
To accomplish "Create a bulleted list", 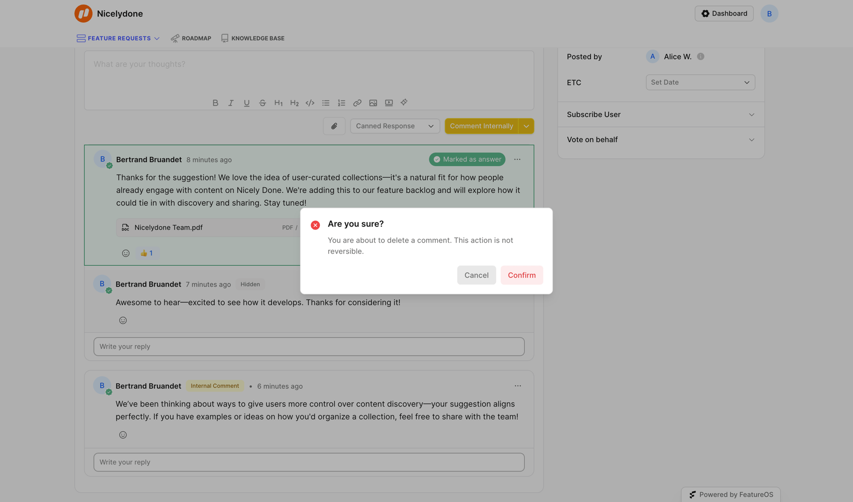I will pos(326,103).
